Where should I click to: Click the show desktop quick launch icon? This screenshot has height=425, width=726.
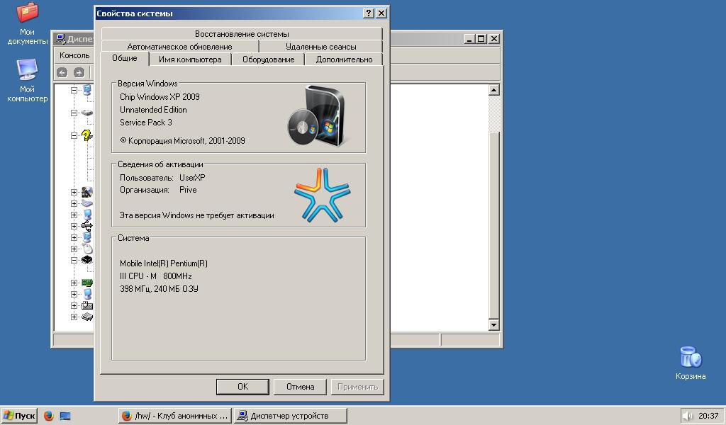pyautogui.click(x=66, y=416)
